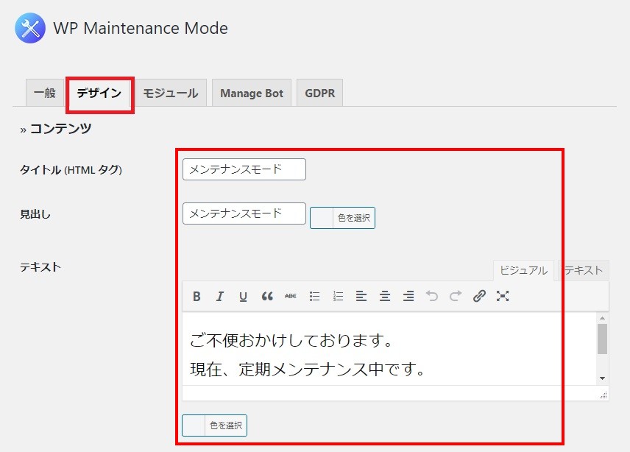This screenshot has width=630, height=452.
Task: Apply strikethrough with the ABC icon
Action: 291,297
